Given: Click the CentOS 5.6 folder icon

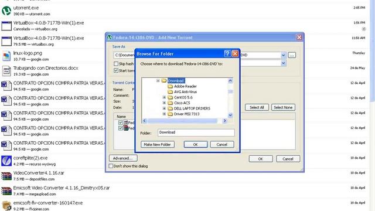Looking at the screenshot, I should 170,97.
